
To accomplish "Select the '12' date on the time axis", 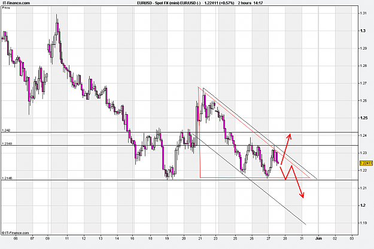I will point(84,238).
